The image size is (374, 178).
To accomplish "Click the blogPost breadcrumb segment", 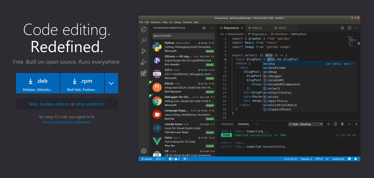I will (x=299, y=34).
